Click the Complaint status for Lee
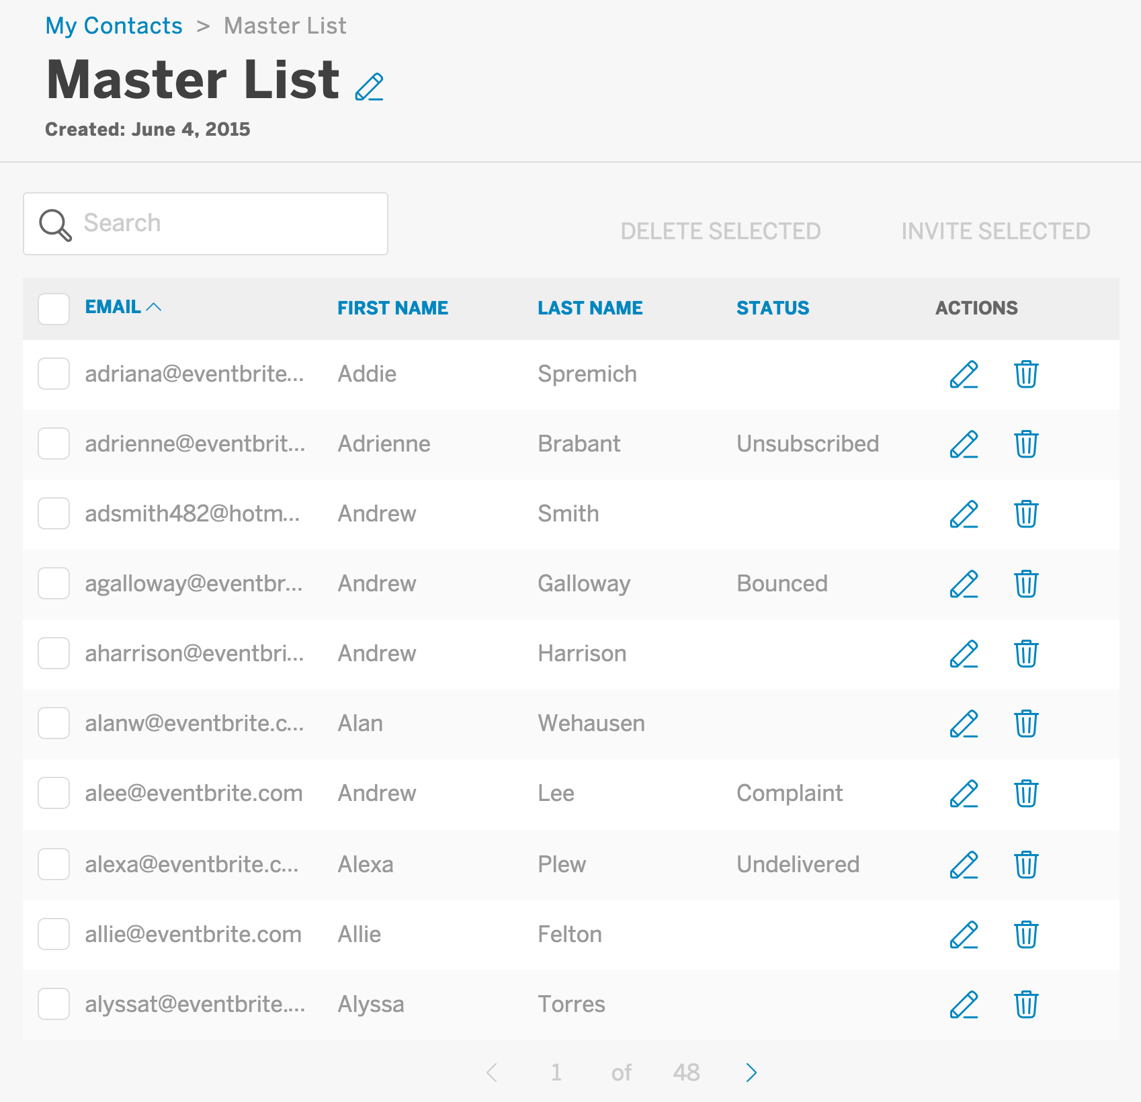This screenshot has width=1141, height=1102. [x=790, y=793]
